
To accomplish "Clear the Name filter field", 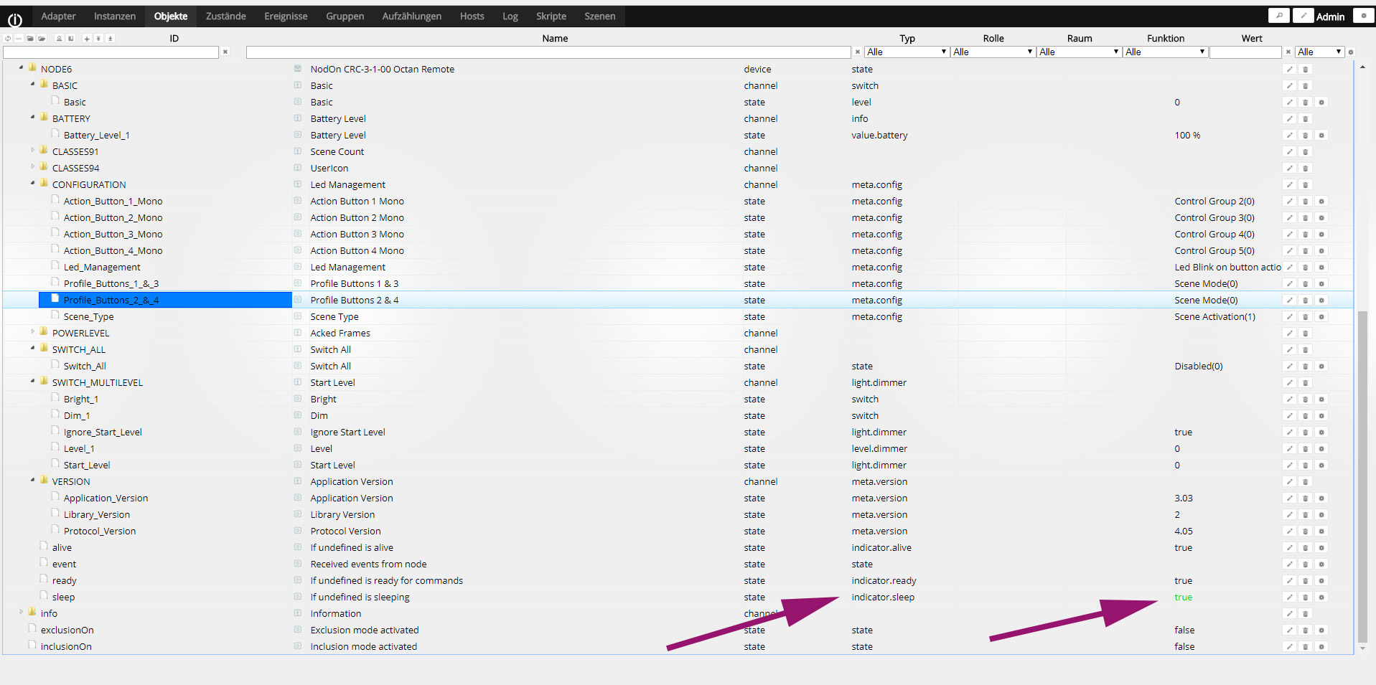I will tap(857, 52).
